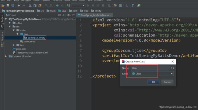
Task: Click the blue Back navigation arrow
Action: [x=57, y=5]
